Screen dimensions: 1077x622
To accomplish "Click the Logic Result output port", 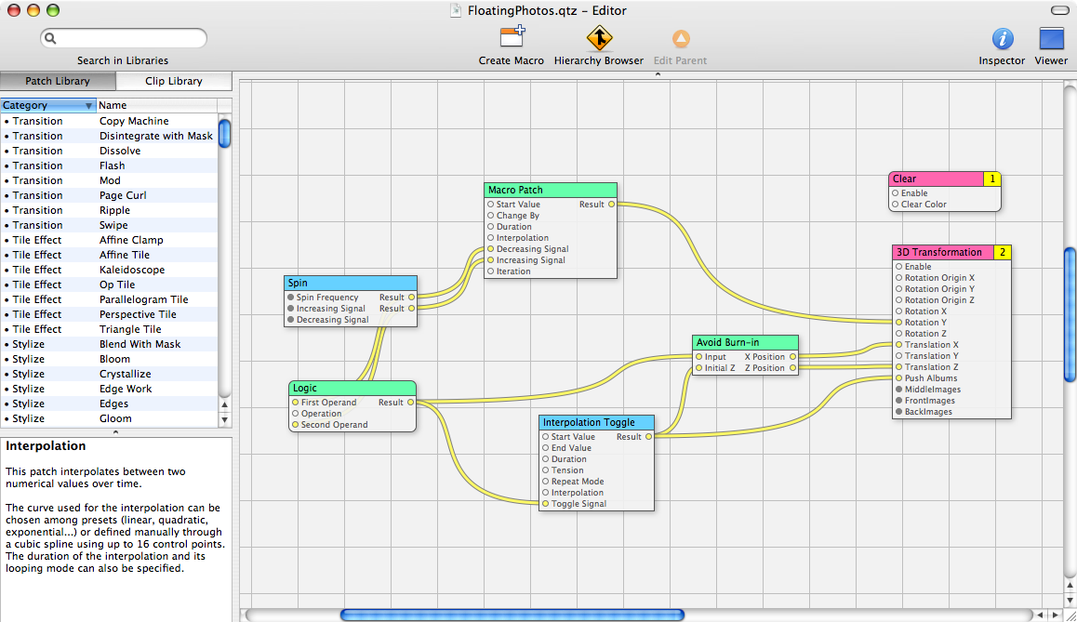I will [x=411, y=403].
